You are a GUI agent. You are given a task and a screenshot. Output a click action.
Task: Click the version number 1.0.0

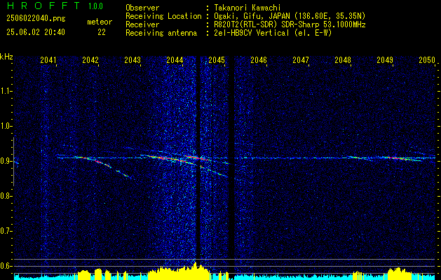[95, 6]
